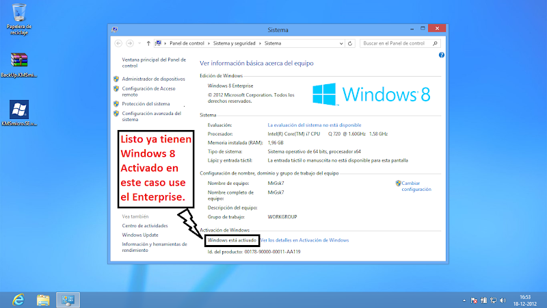Click the shield beside Configuración de Acceso remoto
The image size is (547, 308).
116,89
